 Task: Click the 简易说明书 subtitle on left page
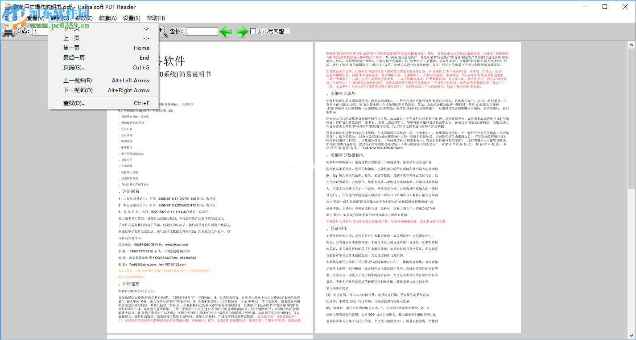click(x=195, y=74)
